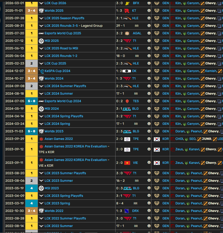Open the SEO player link
This screenshot has height=233, width=223.
192,139
